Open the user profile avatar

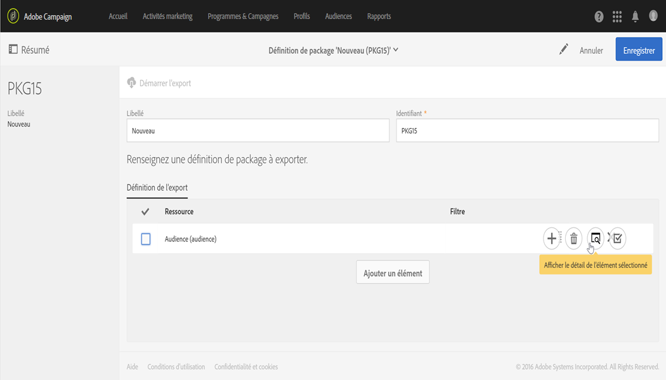tap(653, 16)
